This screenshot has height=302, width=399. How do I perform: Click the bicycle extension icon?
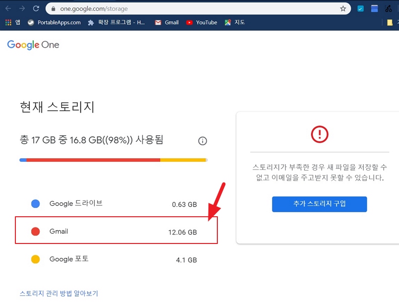[388, 8]
